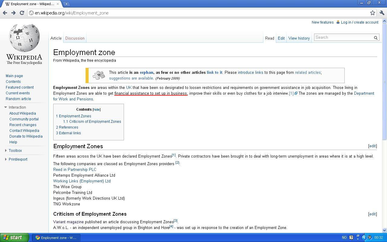Jump to 1.1 Criticism of Employment Zones
The height and width of the screenshot is (242, 387).
point(92,121)
